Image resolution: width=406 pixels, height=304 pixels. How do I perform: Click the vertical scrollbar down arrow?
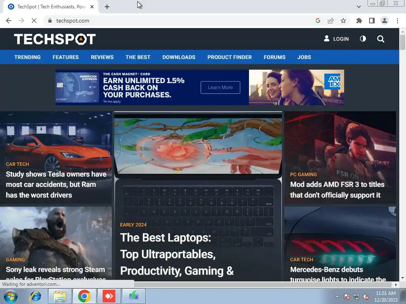[x=402, y=278]
